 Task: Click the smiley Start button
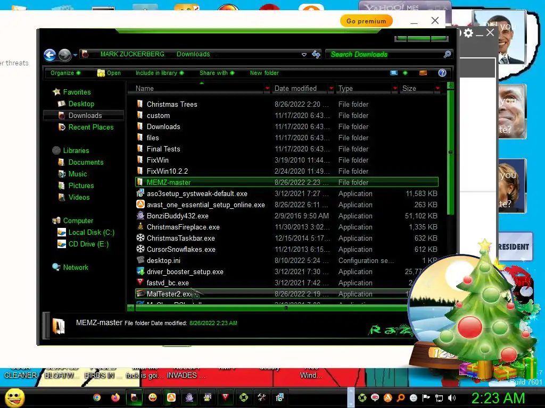coord(14,397)
